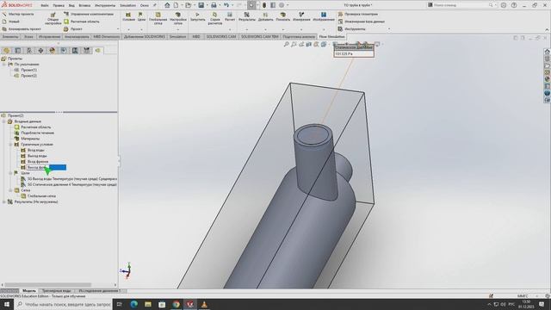551x310 pixels.
Task: Click Условия ribbon button
Action: pyautogui.click(x=128, y=16)
